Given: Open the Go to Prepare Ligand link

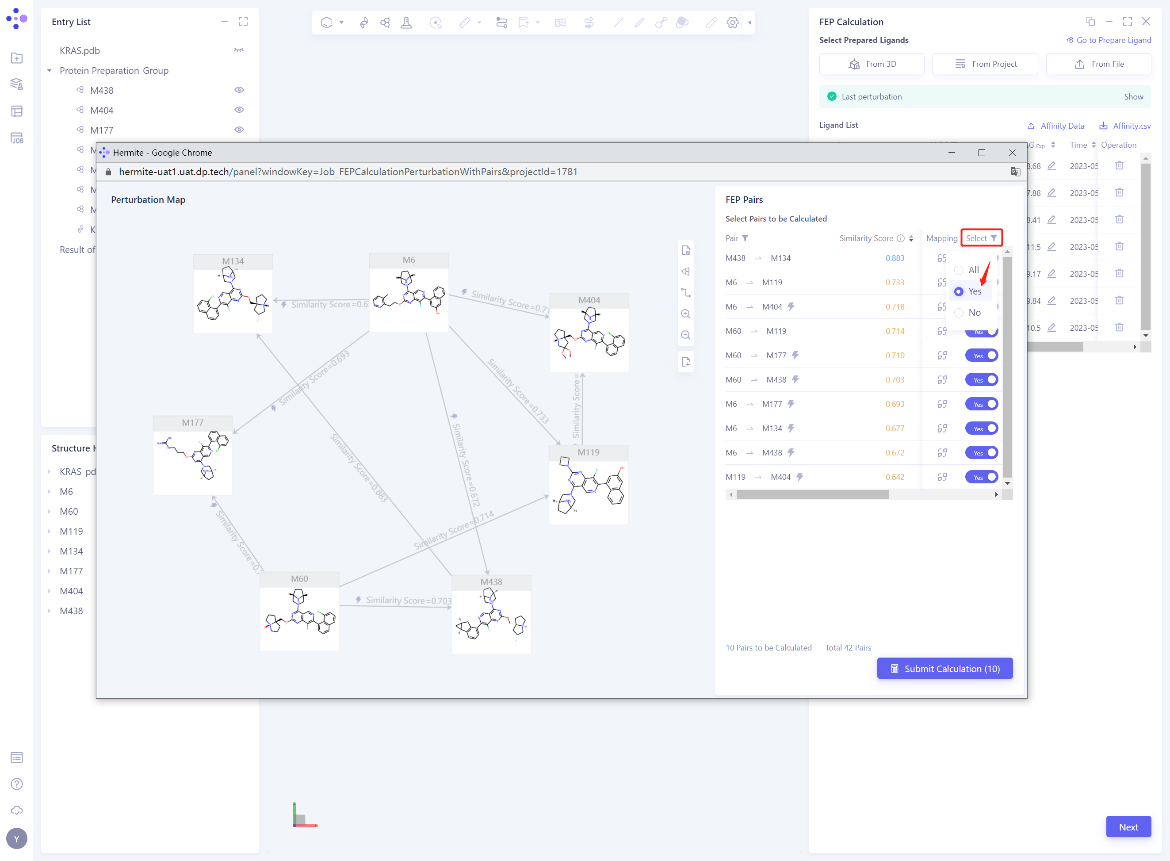Looking at the screenshot, I should point(1109,40).
